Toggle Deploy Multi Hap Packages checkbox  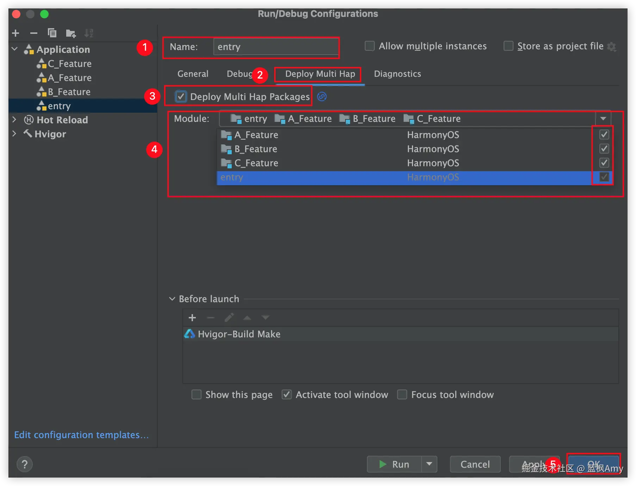click(181, 96)
